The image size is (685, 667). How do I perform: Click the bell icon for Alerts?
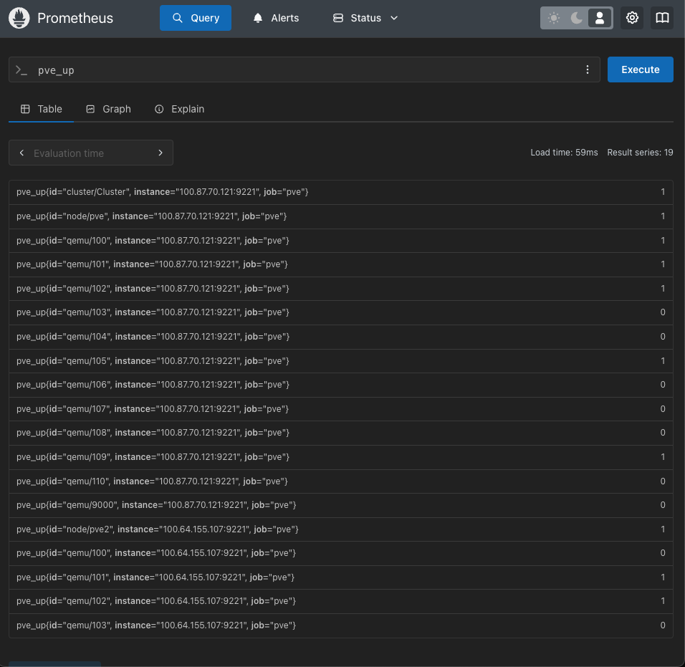click(x=258, y=18)
